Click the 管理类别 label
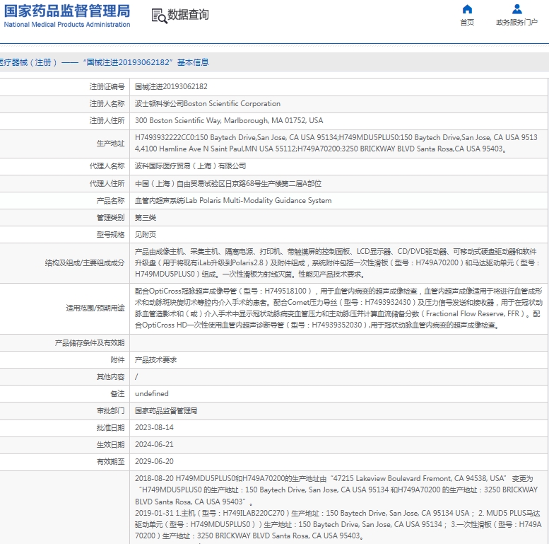Viewport: 549px width, 544px height. 110,218
